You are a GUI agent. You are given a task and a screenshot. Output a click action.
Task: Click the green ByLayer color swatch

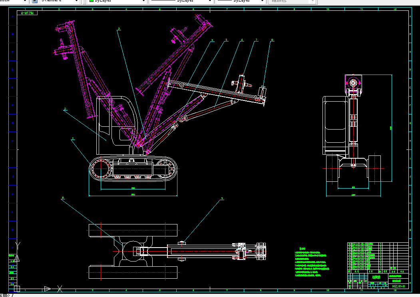point(92,1)
